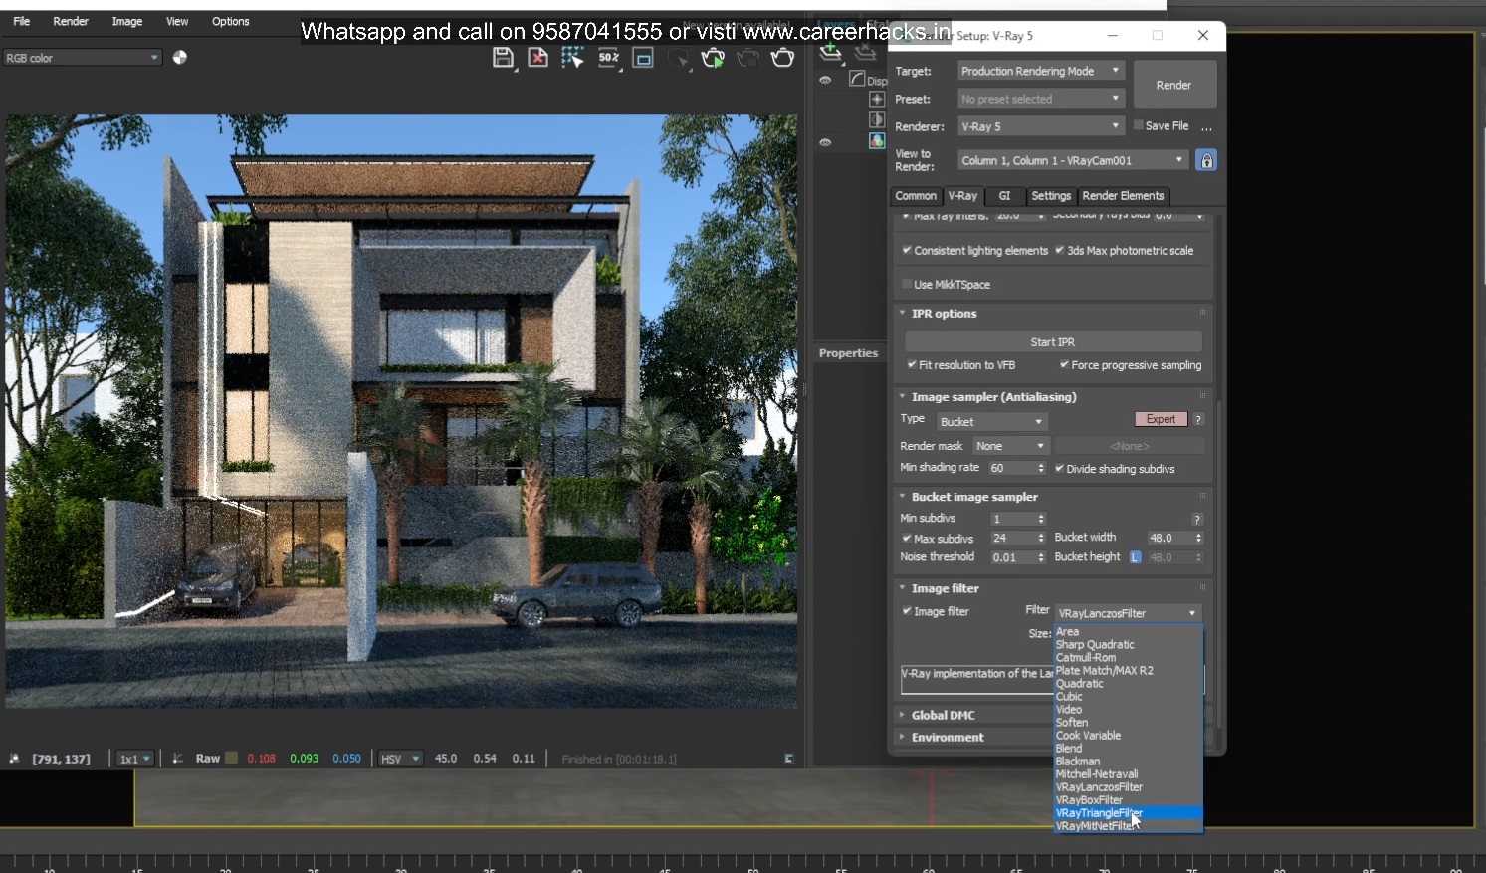Viewport: 1486px width, 873px height.
Task: Click the Clear Image icon
Action: pyautogui.click(x=538, y=58)
